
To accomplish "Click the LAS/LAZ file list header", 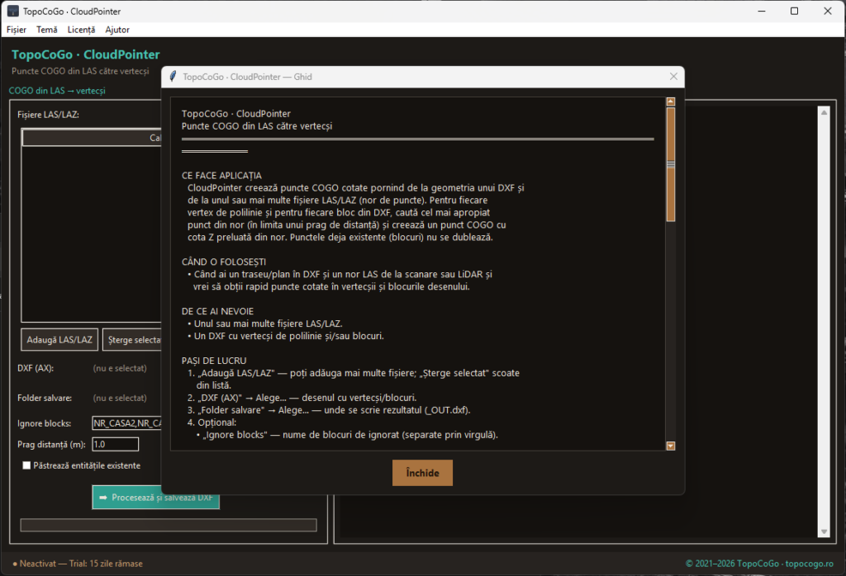I will pyautogui.click(x=92, y=138).
